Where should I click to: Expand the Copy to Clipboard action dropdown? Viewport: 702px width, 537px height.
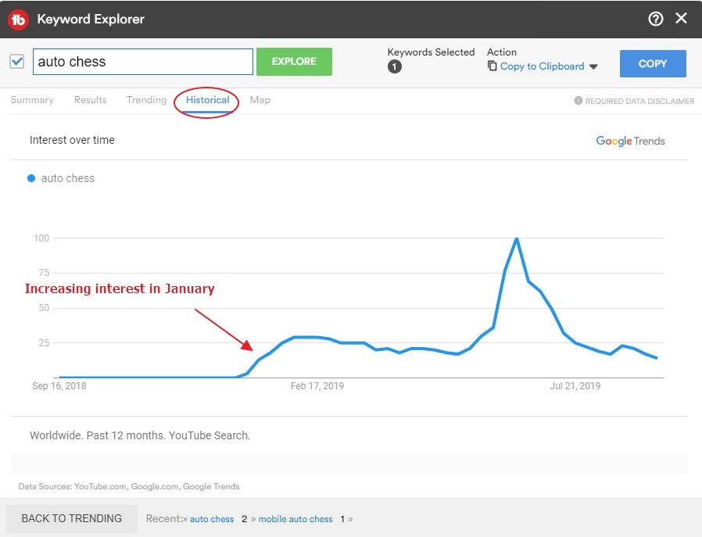593,67
